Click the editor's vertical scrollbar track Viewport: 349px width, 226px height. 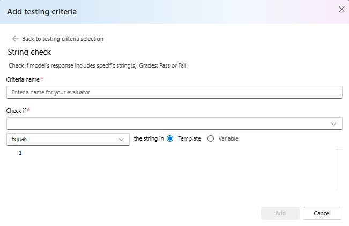click(339, 170)
